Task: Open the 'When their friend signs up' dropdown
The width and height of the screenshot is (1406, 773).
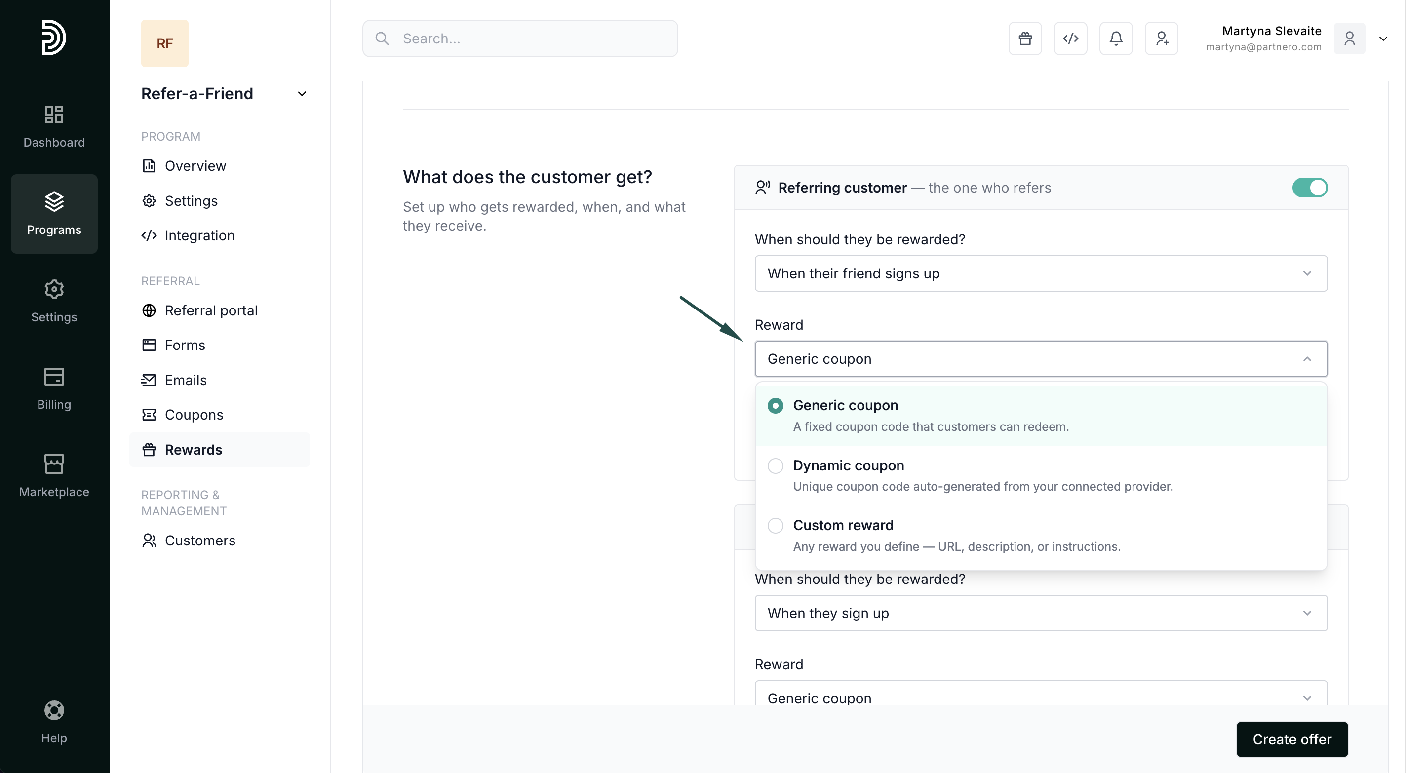Action: (1040, 273)
